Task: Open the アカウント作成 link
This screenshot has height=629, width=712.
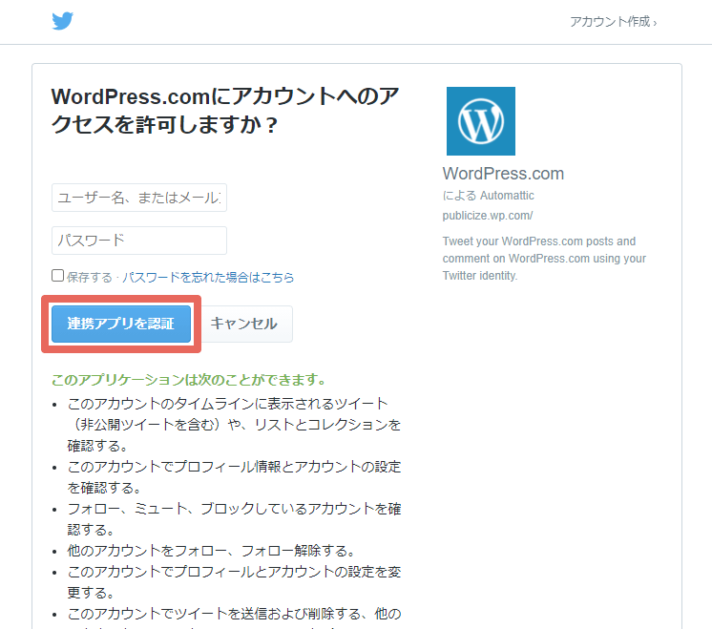Action: 613,22
